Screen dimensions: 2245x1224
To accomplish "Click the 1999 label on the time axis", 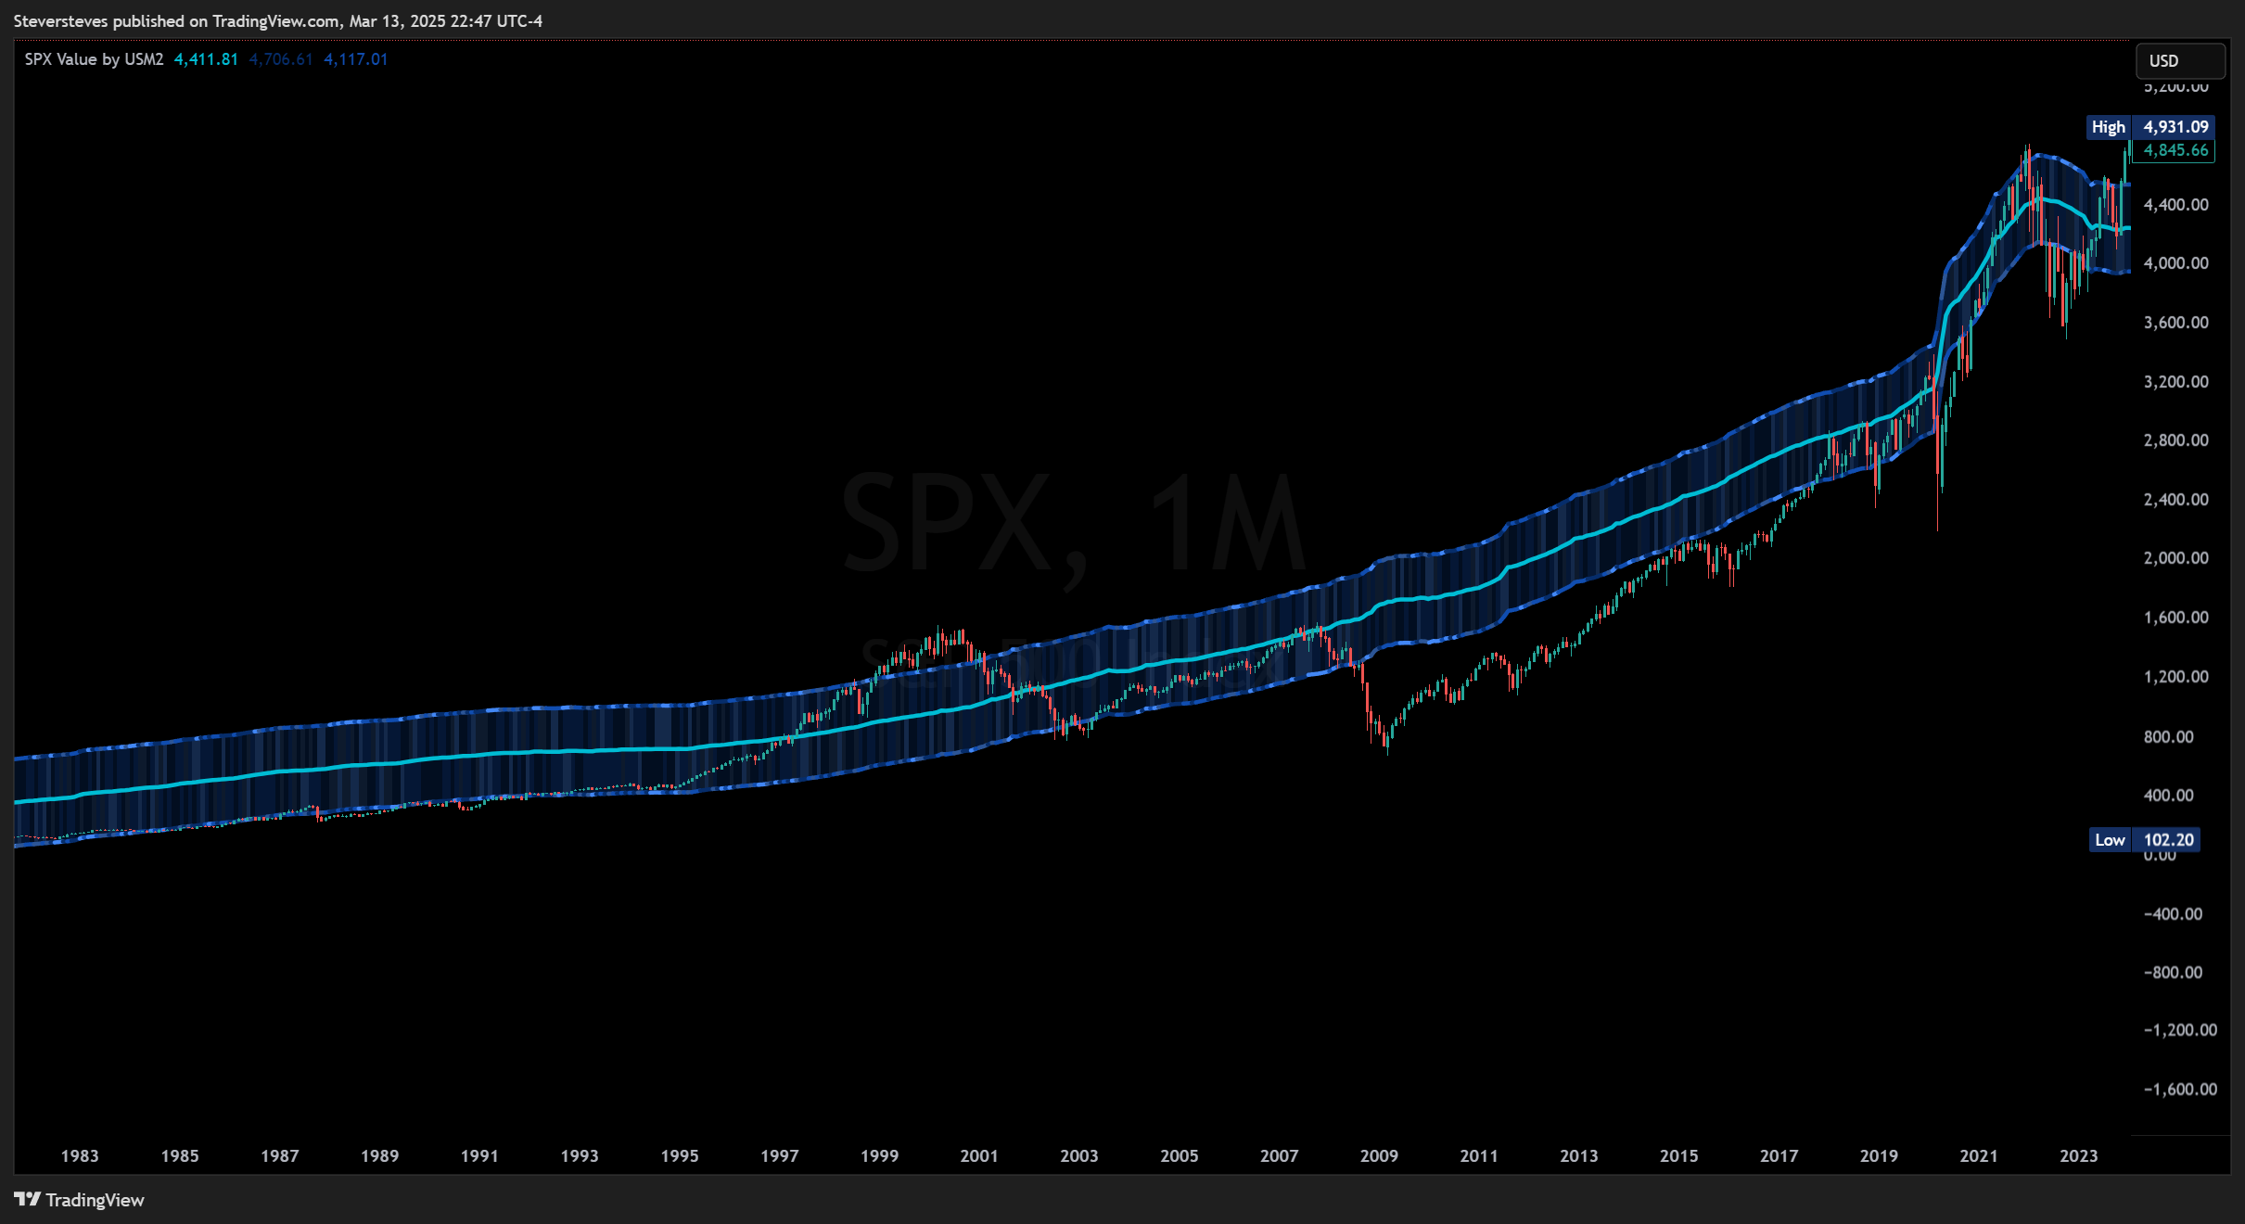I will [880, 1156].
